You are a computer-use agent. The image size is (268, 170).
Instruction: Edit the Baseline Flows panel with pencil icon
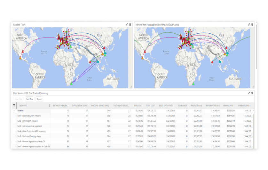coord(127,25)
